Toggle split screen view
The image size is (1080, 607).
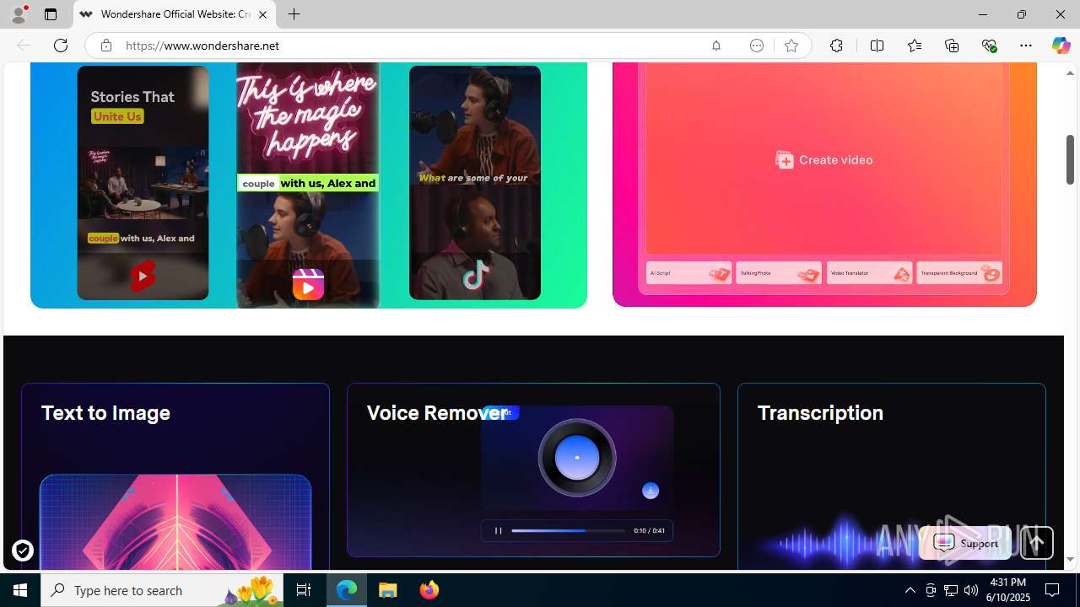click(x=877, y=46)
